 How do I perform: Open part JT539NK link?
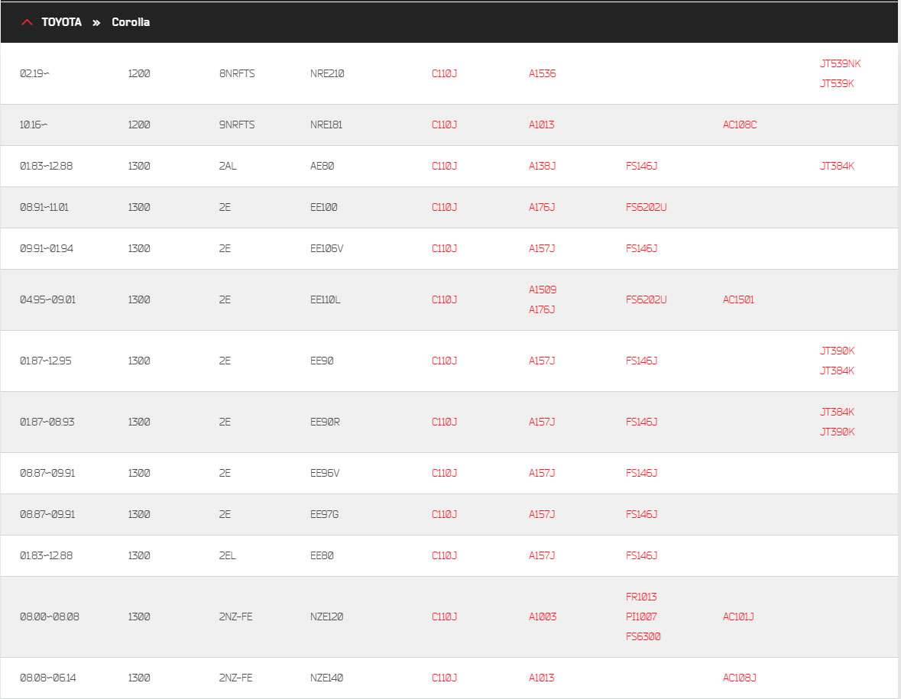pos(840,63)
